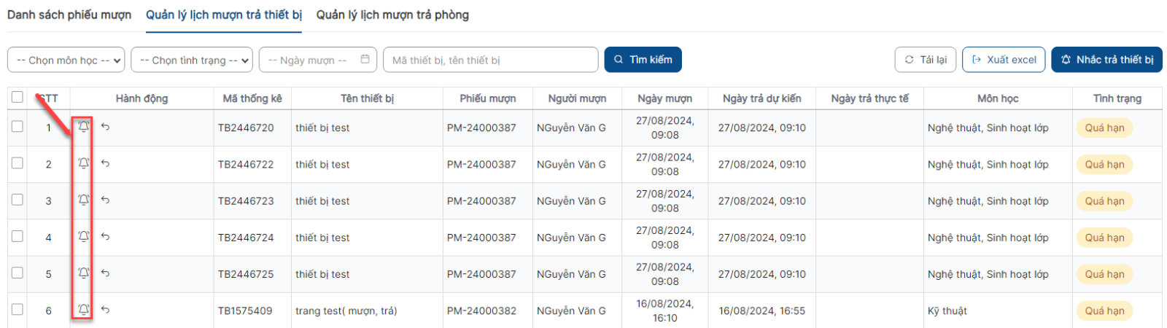This screenshot has height=328, width=1167.
Task: Click the return arrow icon for TB2446720
Action: click(x=105, y=127)
